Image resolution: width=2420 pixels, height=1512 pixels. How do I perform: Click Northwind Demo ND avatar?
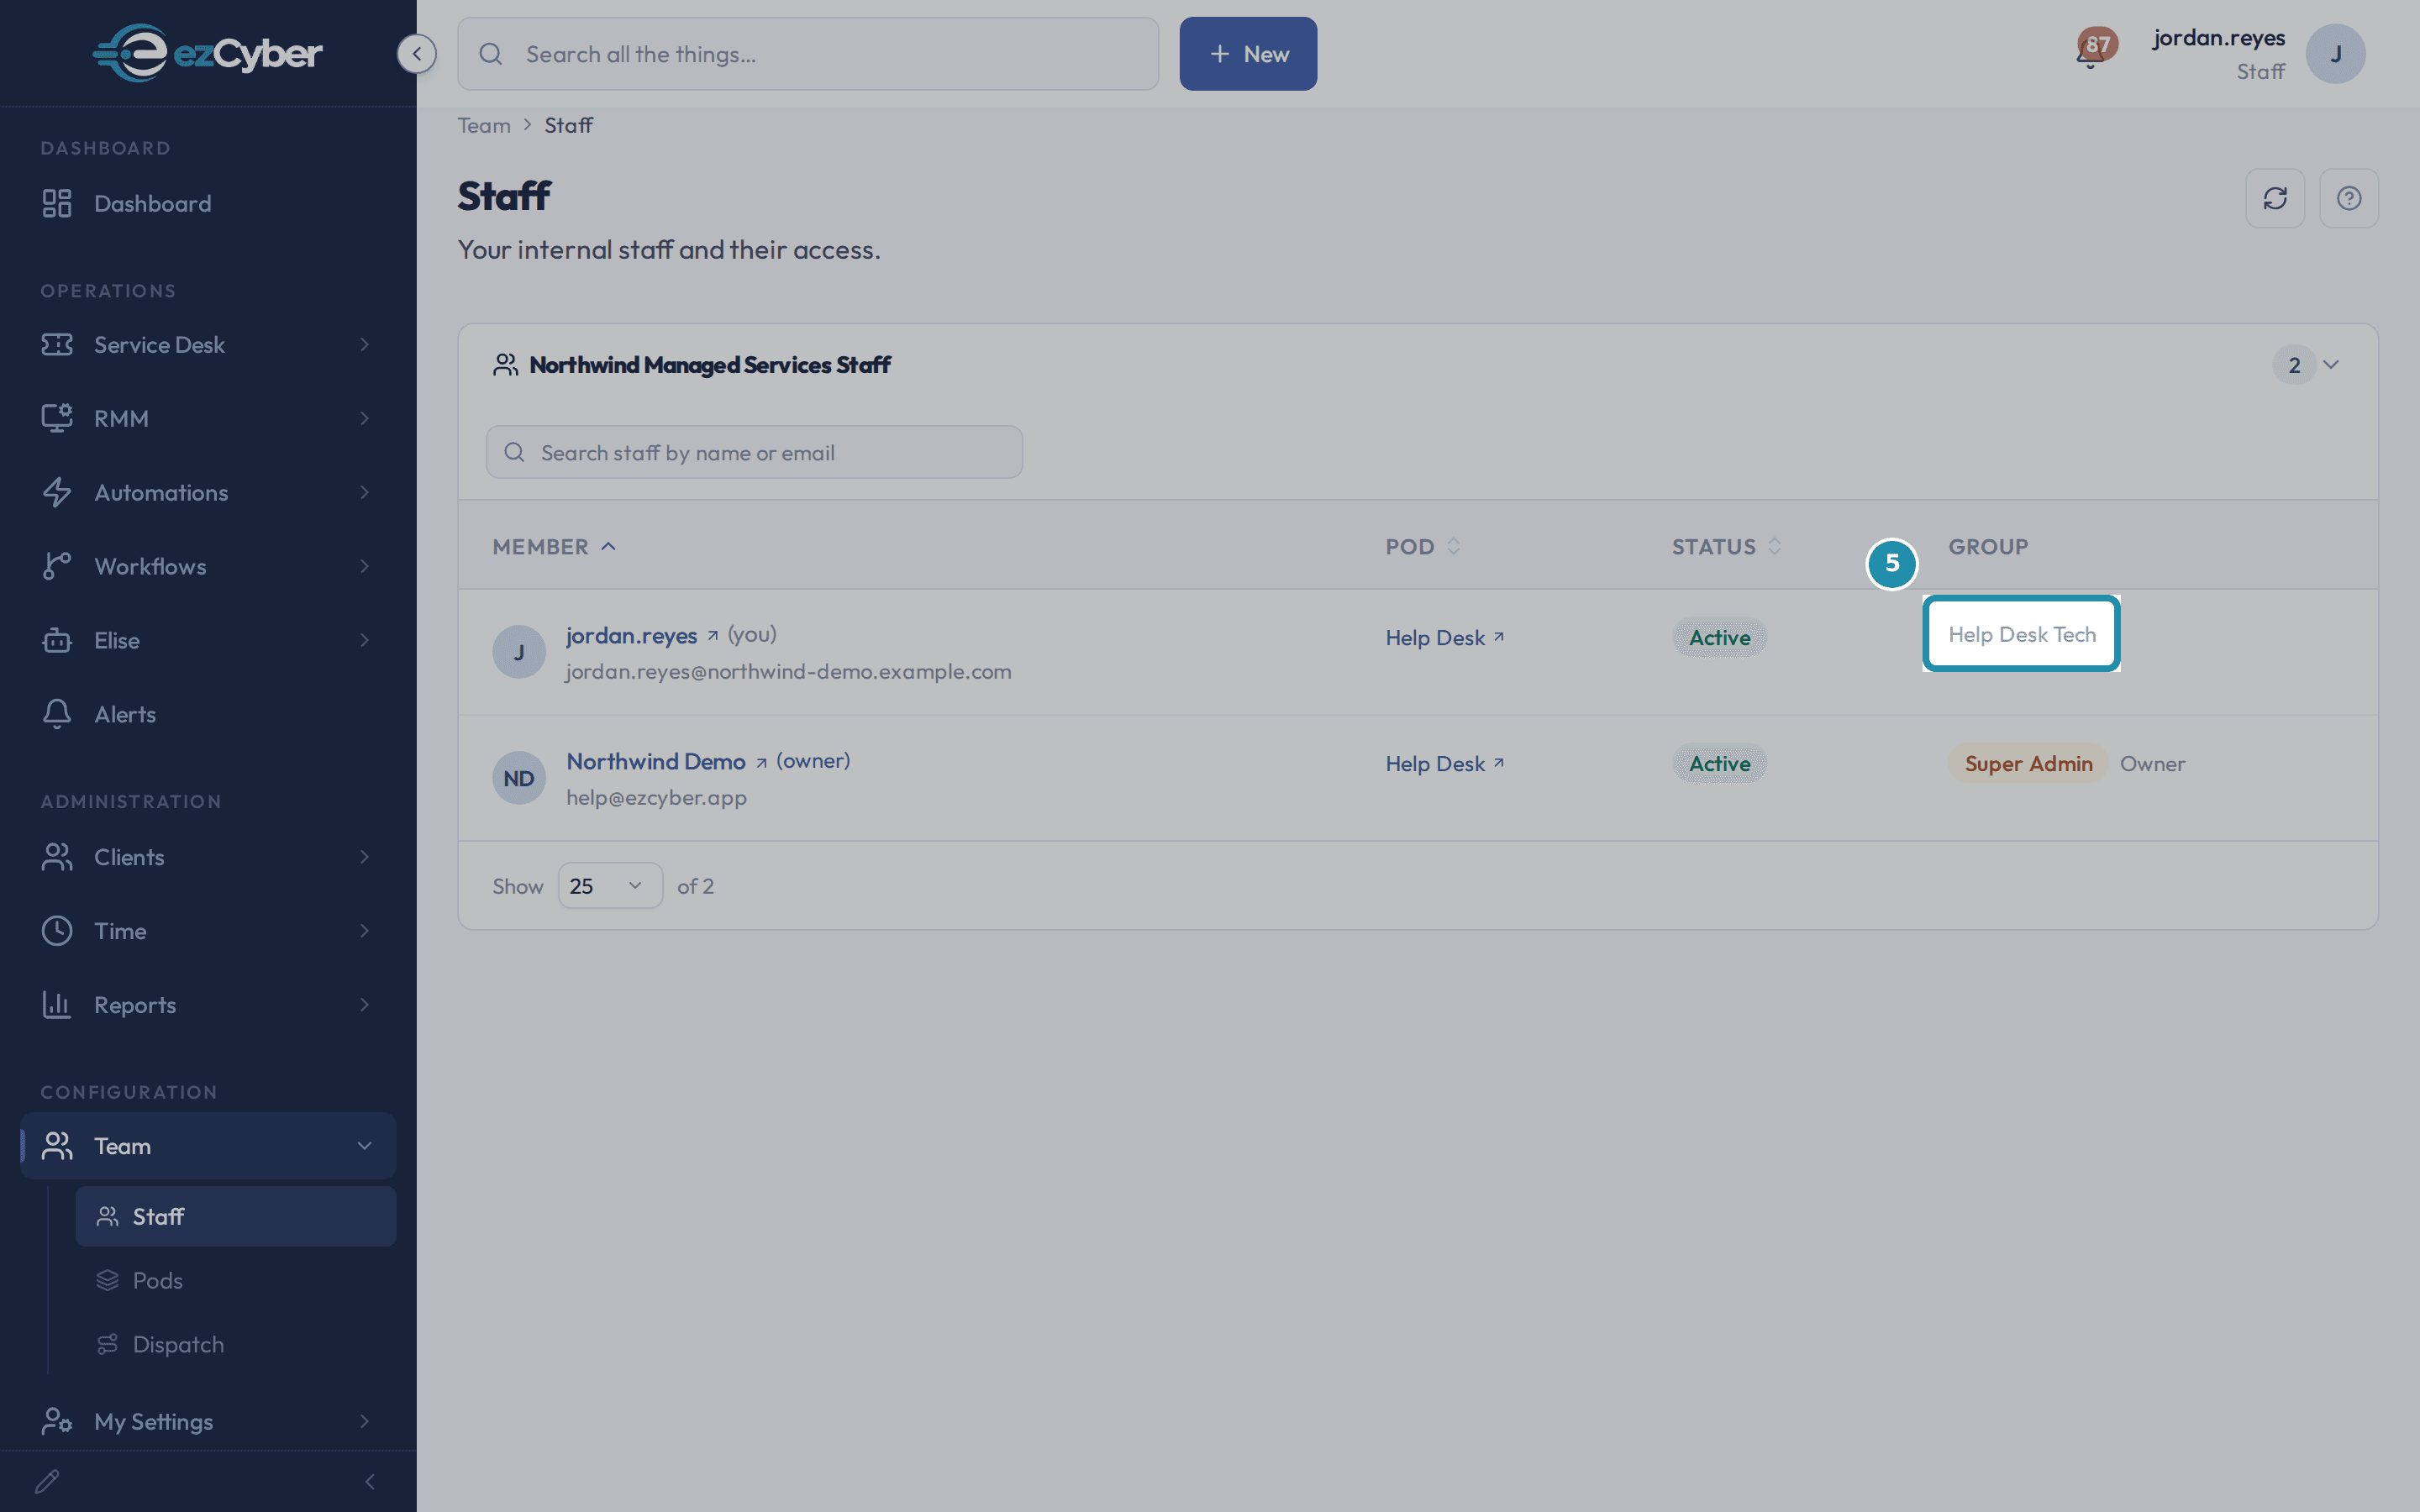click(519, 778)
